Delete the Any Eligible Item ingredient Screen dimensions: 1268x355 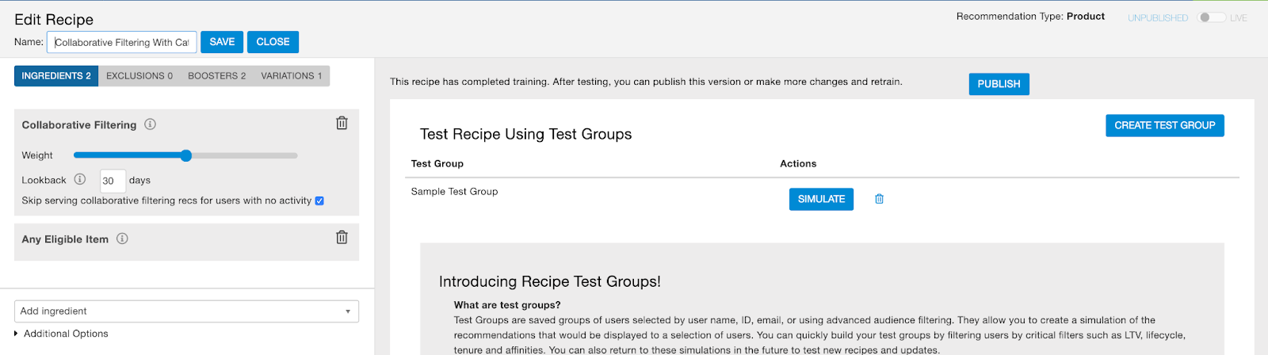[x=342, y=238]
